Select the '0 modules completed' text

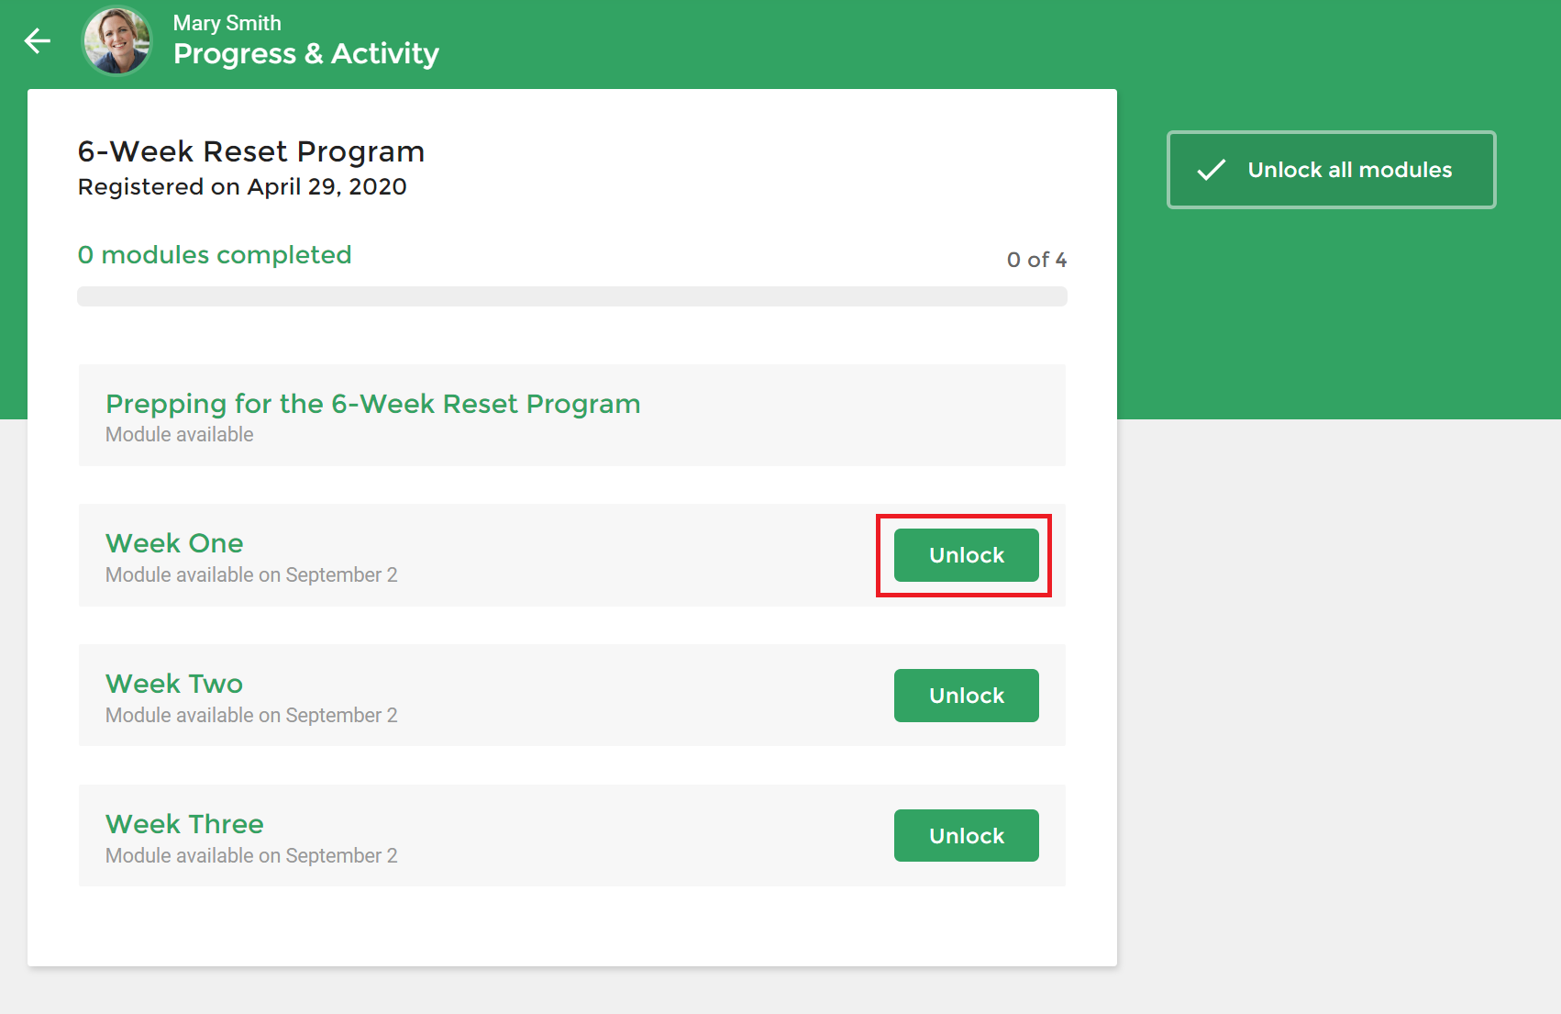pyautogui.click(x=215, y=255)
